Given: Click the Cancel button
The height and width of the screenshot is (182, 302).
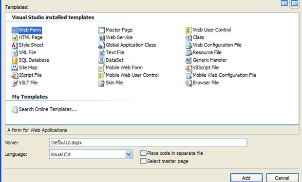Looking at the screenshot, I should click(x=282, y=178).
